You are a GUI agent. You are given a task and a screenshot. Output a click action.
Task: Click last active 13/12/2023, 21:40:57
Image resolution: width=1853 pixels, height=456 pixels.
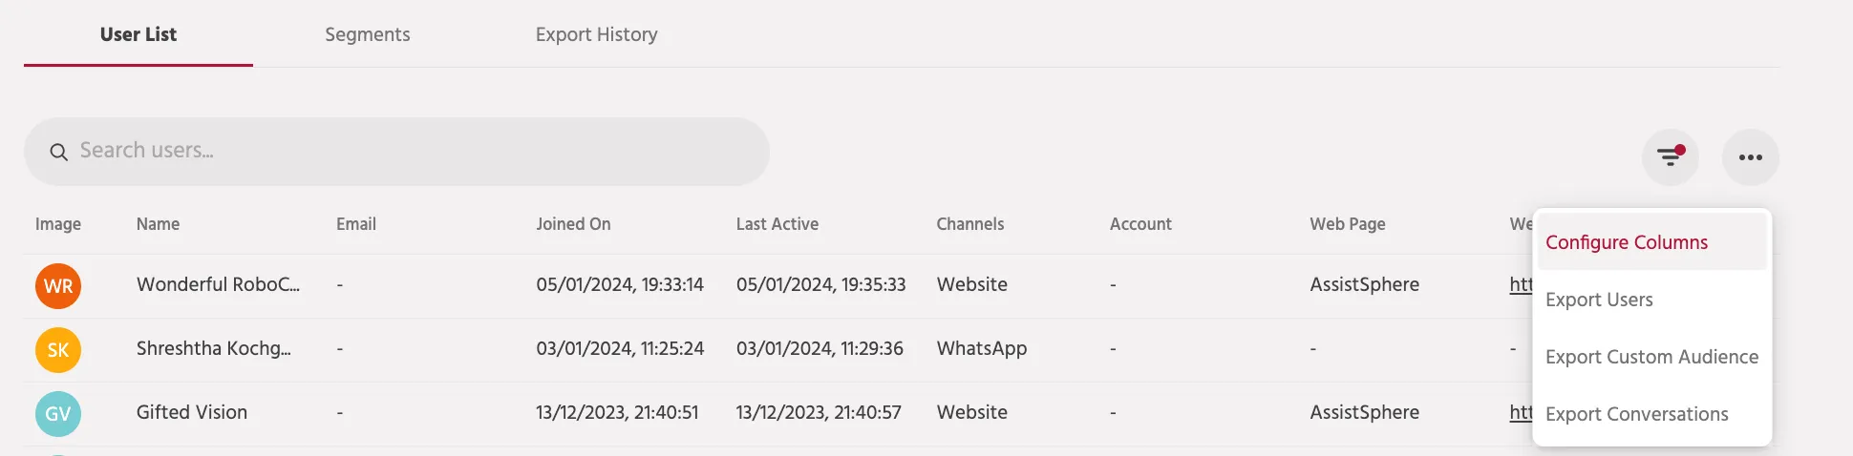819,412
